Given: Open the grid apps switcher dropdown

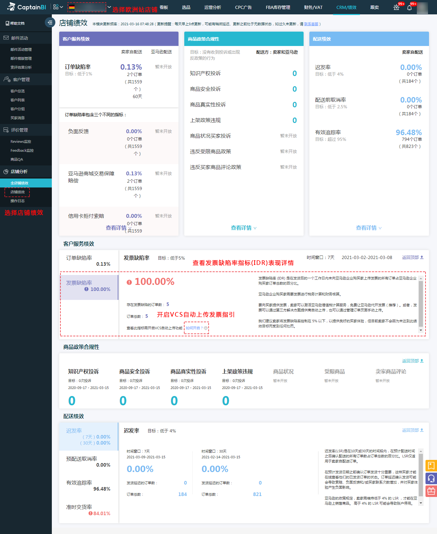Looking at the screenshot, I should [58, 7].
